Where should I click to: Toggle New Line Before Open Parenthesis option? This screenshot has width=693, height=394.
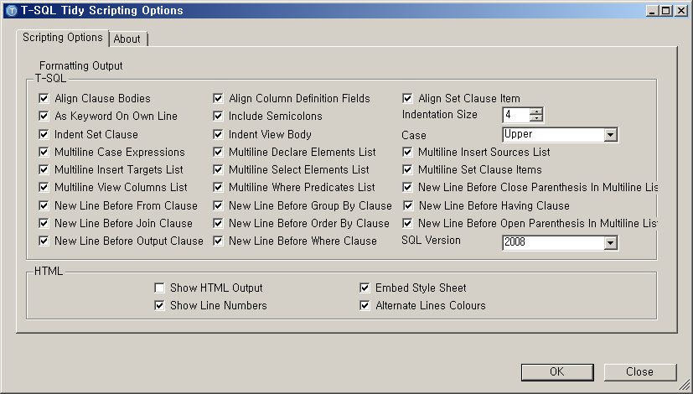coord(407,223)
